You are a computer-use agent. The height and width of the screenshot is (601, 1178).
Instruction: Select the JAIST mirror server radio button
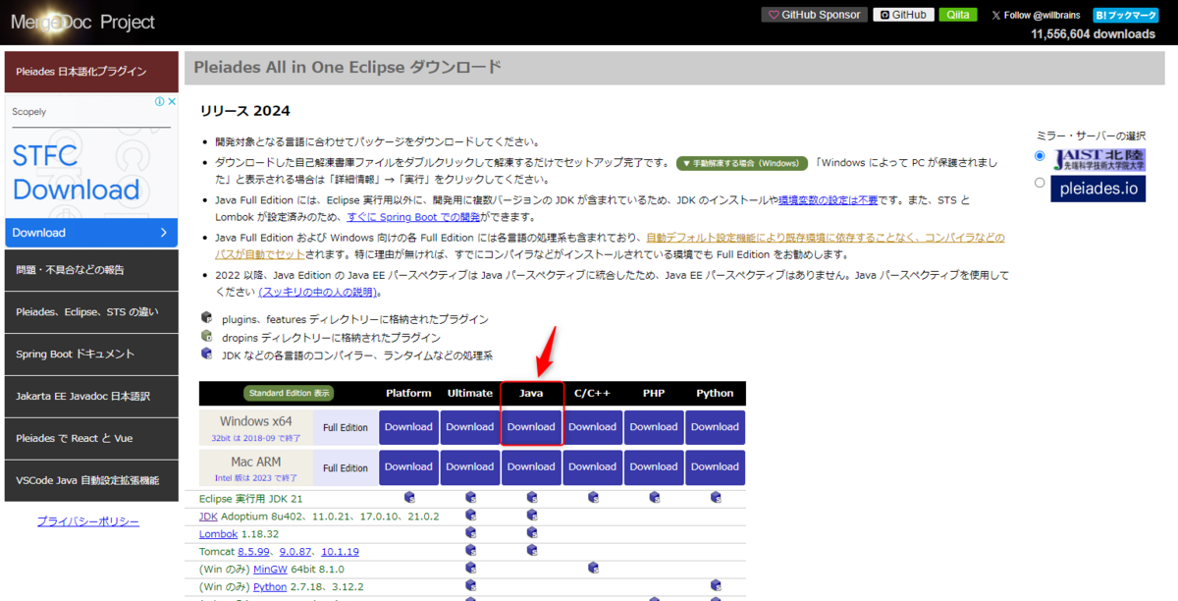(x=1040, y=156)
